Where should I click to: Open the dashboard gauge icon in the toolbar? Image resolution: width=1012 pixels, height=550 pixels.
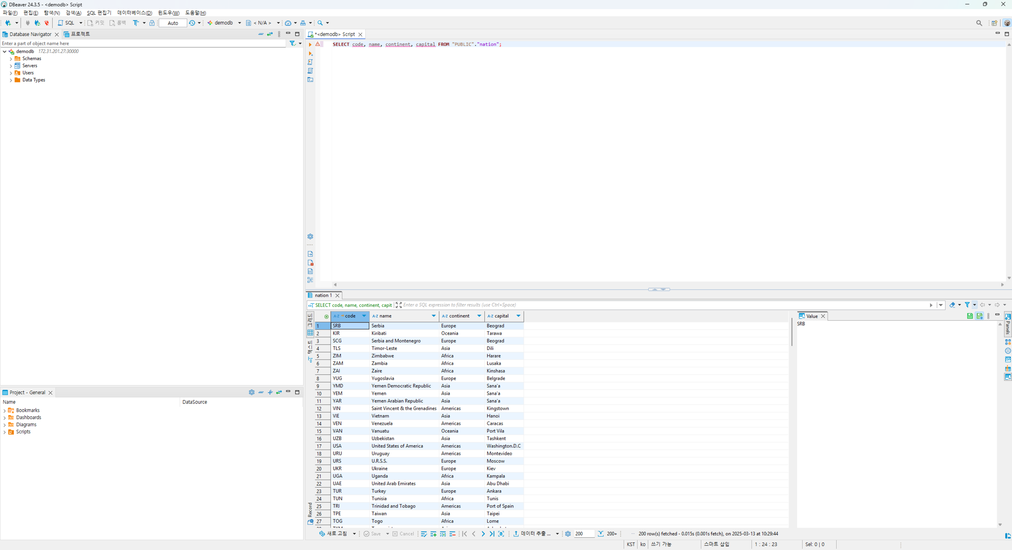click(x=288, y=23)
